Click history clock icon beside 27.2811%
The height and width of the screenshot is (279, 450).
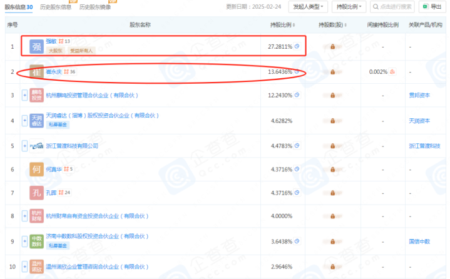[x=297, y=46]
